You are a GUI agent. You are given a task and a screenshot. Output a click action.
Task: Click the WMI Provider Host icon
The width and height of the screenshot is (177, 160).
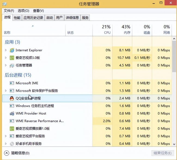(12, 113)
